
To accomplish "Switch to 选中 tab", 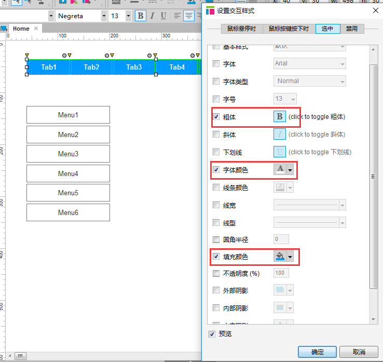I will (x=327, y=29).
